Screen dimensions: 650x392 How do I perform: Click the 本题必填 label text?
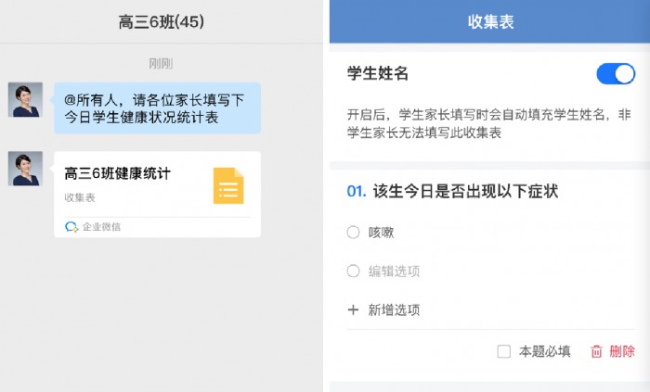[545, 351]
